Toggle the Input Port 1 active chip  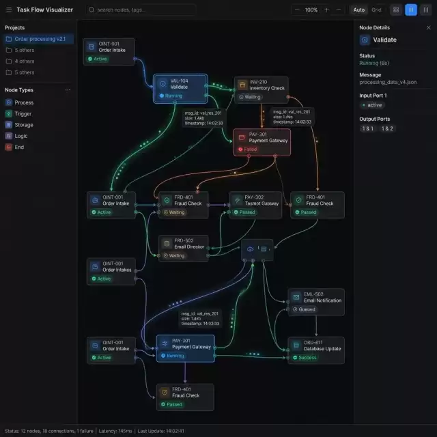[371, 105]
